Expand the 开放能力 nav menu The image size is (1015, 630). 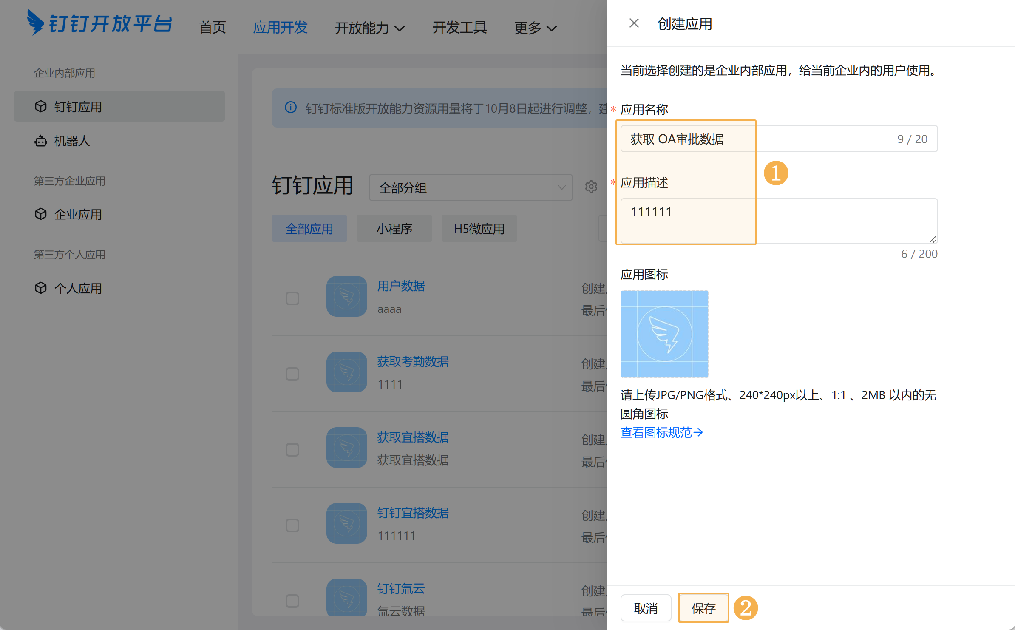point(369,28)
